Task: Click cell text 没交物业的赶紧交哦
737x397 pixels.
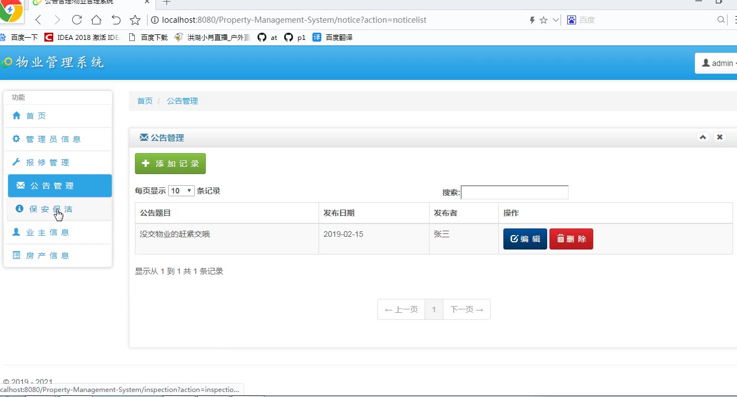Action: coord(175,234)
